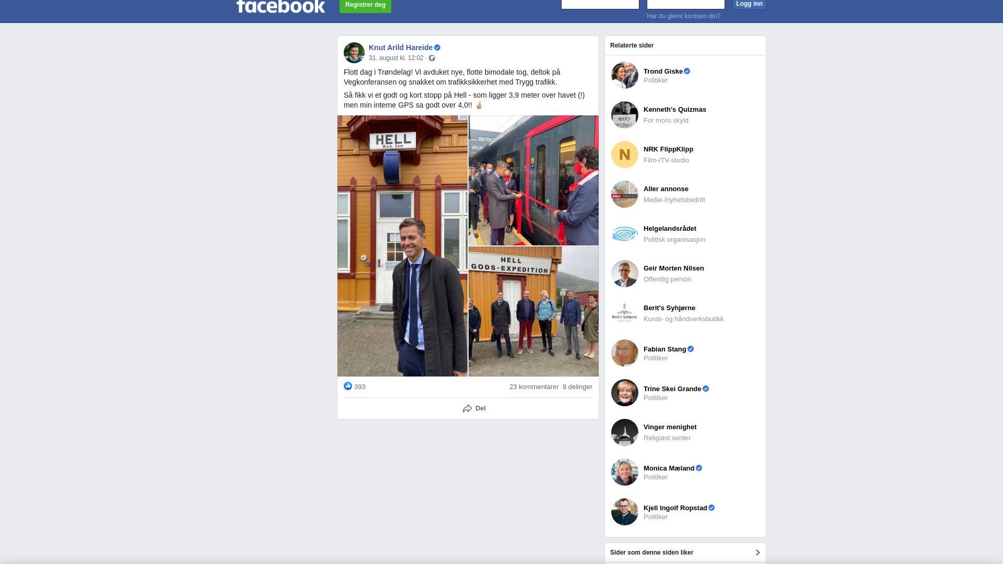
Task: Click the Facebook logo in the header
Action: (281, 6)
